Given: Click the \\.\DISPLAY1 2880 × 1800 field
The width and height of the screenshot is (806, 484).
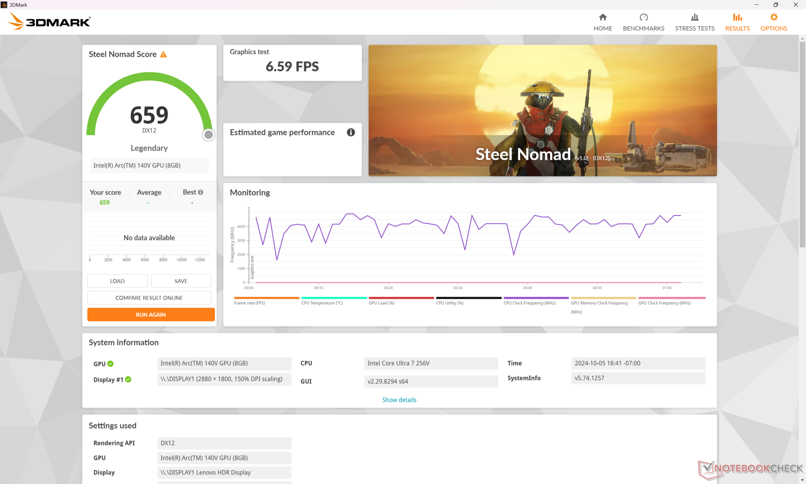Looking at the screenshot, I should (224, 379).
